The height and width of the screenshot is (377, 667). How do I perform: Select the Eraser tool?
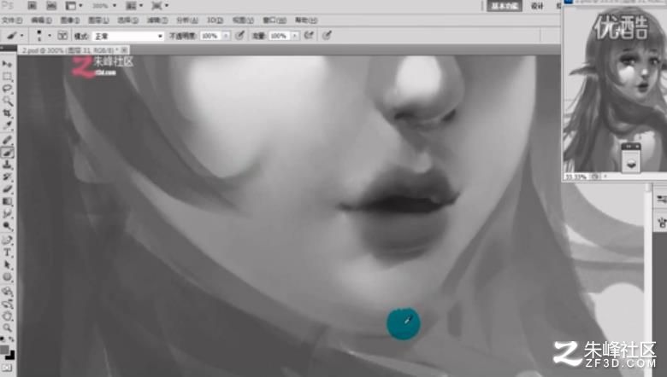pos(7,189)
